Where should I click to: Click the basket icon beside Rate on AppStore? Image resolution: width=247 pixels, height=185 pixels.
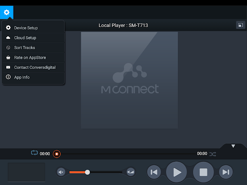pos(8,57)
